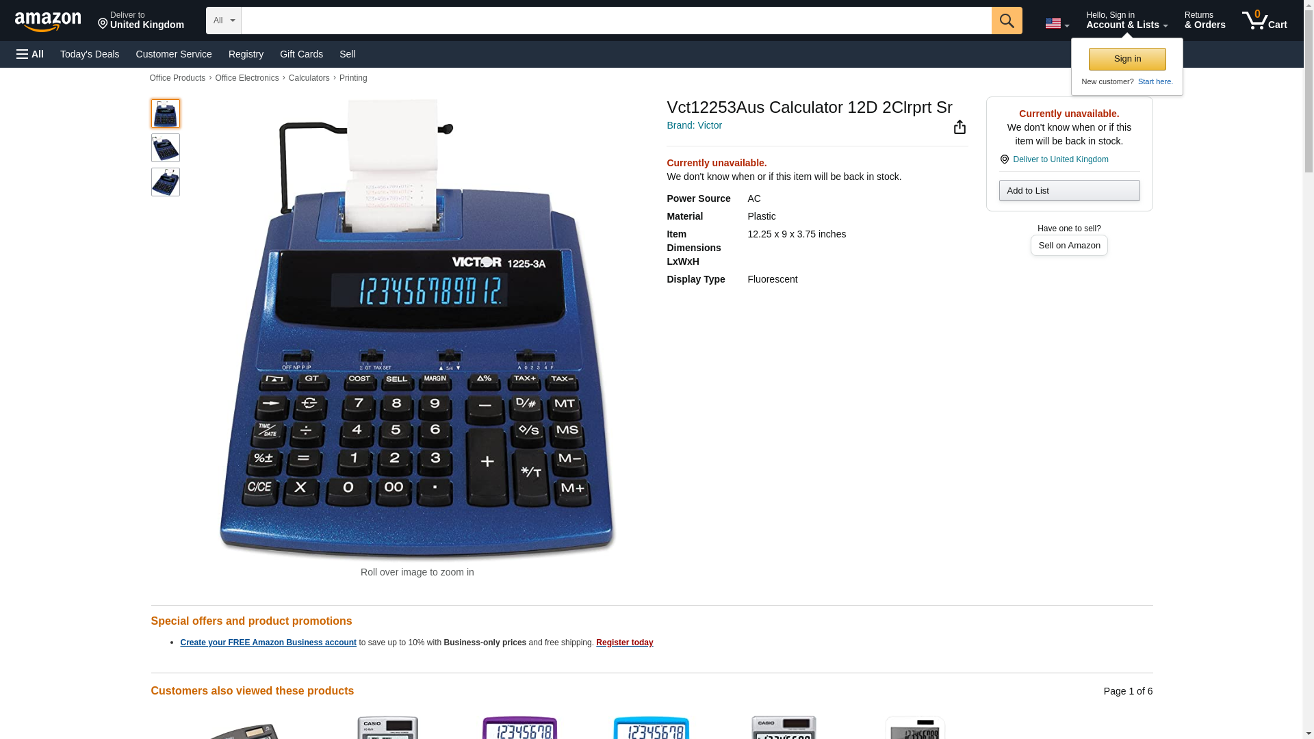Select the third calculator thumbnail

tap(166, 182)
